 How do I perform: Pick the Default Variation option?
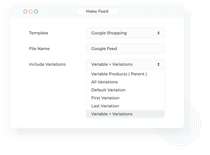click(x=108, y=90)
